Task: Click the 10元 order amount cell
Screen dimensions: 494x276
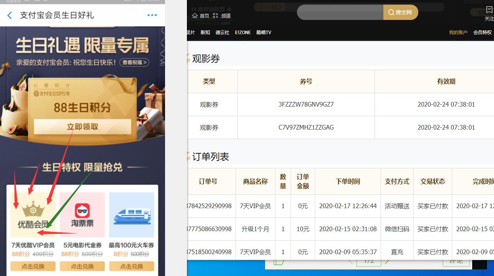Action: (x=303, y=229)
